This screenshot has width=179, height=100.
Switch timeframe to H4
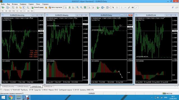(21, 11)
